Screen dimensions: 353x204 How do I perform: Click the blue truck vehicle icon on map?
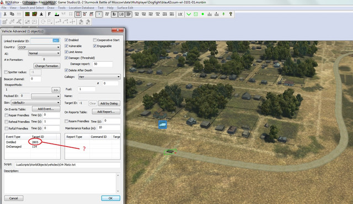coord(163,125)
